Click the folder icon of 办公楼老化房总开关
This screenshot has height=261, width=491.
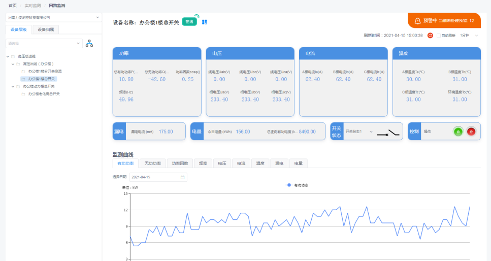[x=23, y=94]
